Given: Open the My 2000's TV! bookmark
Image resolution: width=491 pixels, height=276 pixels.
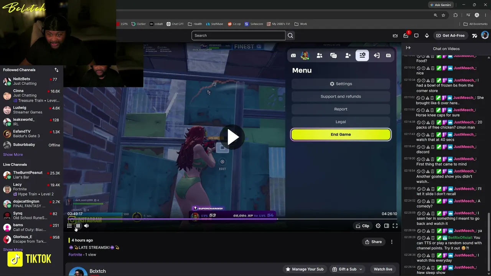Looking at the screenshot, I should (x=278, y=24).
